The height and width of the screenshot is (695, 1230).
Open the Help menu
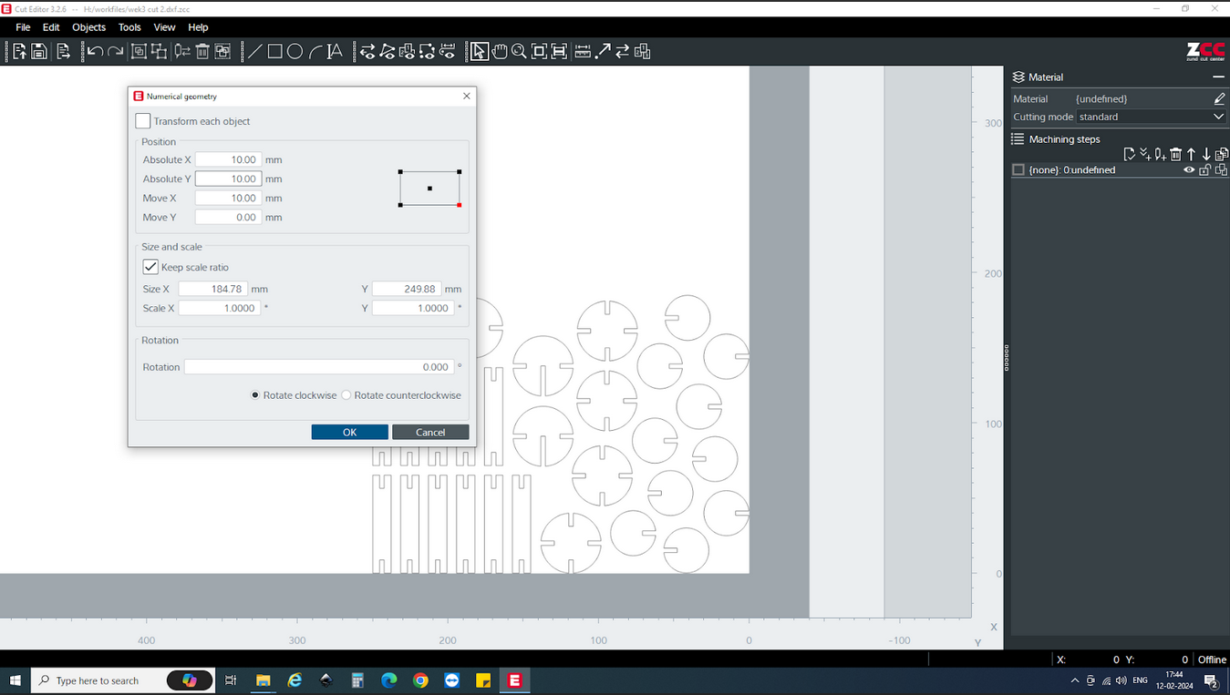(198, 27)
